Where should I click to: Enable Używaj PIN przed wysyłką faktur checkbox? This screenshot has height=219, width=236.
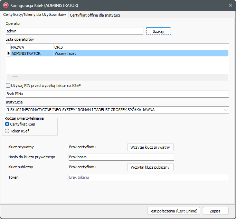click(8, 86)
